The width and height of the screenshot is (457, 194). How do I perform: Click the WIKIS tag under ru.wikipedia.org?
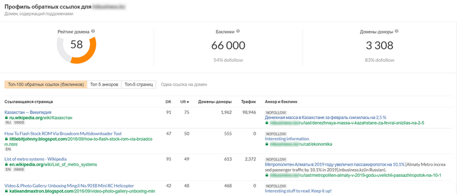coord(19,123)
